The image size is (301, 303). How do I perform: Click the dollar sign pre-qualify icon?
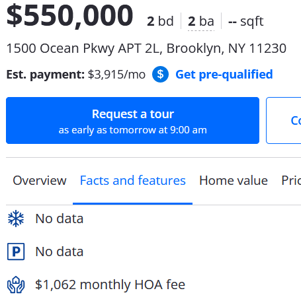click(x=160, y=75)
